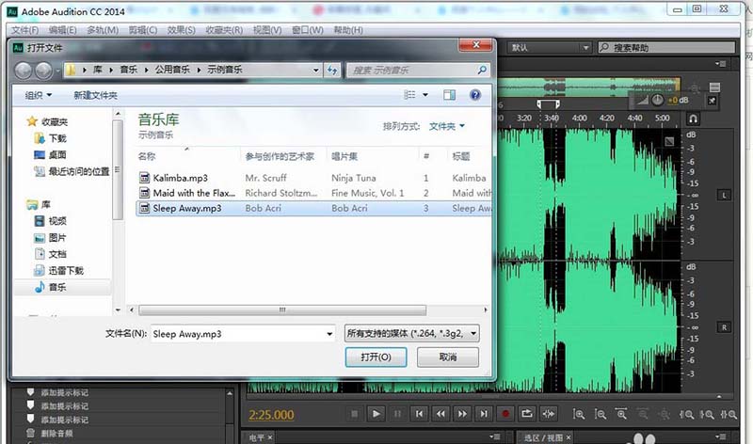Click the 搜索帮助 search field

pos(666,48)
